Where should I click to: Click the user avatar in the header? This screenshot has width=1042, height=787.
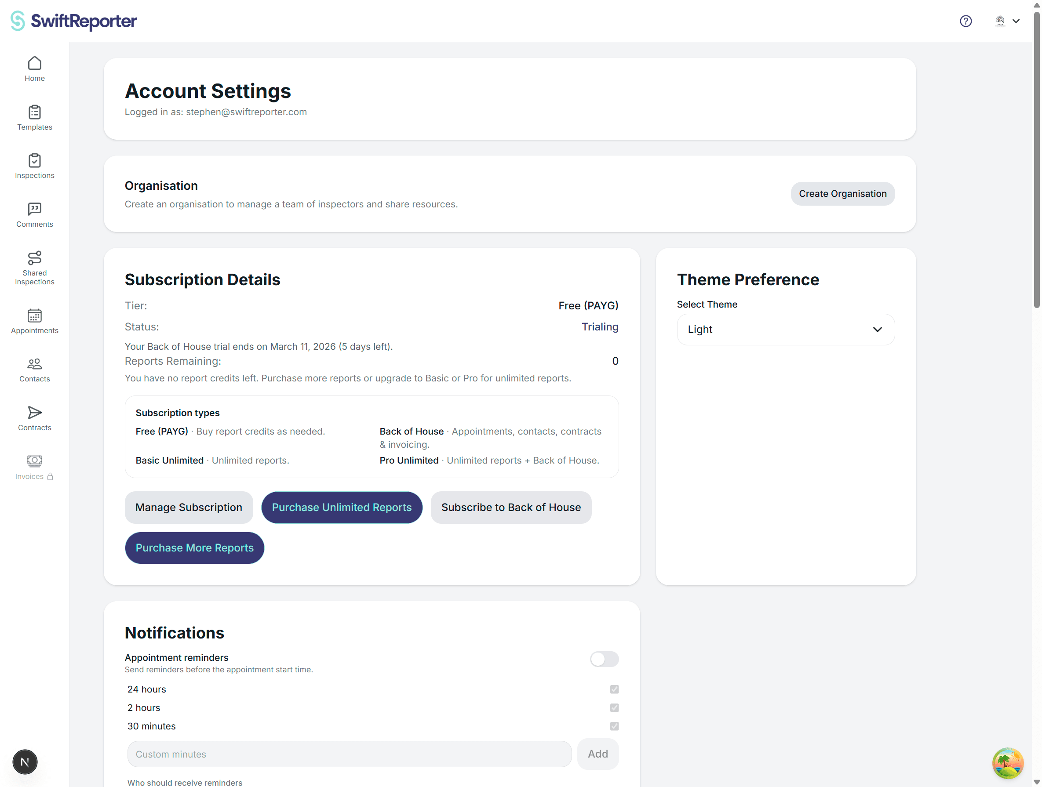point(1000,21)
